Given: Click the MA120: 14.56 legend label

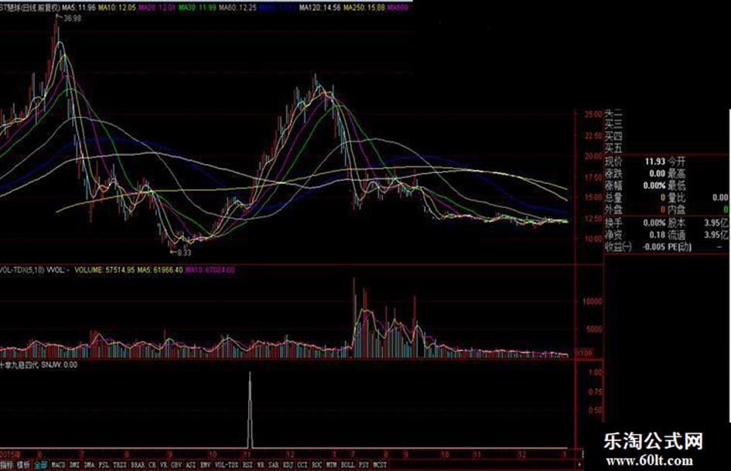Looking at the screenshot, I should [319, 8].
